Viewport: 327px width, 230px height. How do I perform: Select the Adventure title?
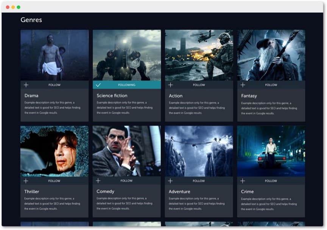point(179,192)
